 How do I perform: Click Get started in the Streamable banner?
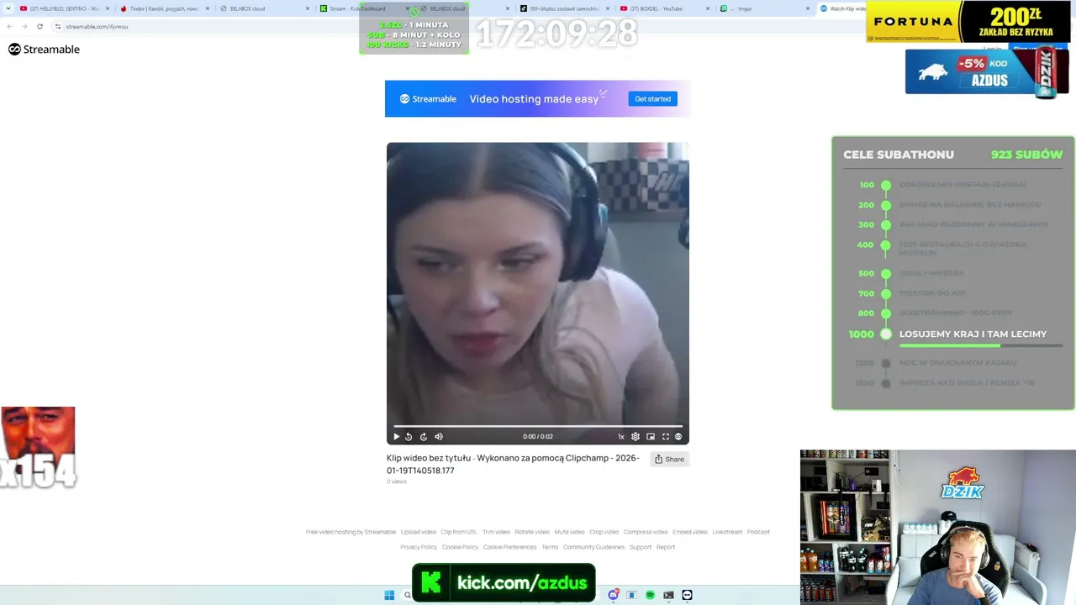pyautogui.click(x=652, y=99)
